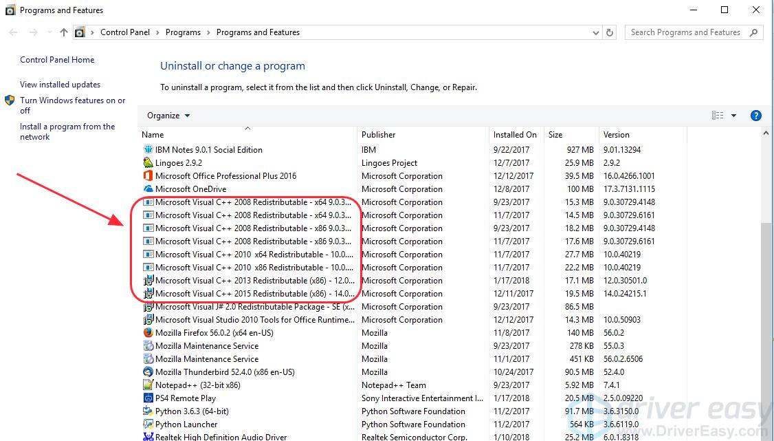Click the refresh button in address bar
The image size is (774, 441).
pyautogui.click(x=610, y=32)
